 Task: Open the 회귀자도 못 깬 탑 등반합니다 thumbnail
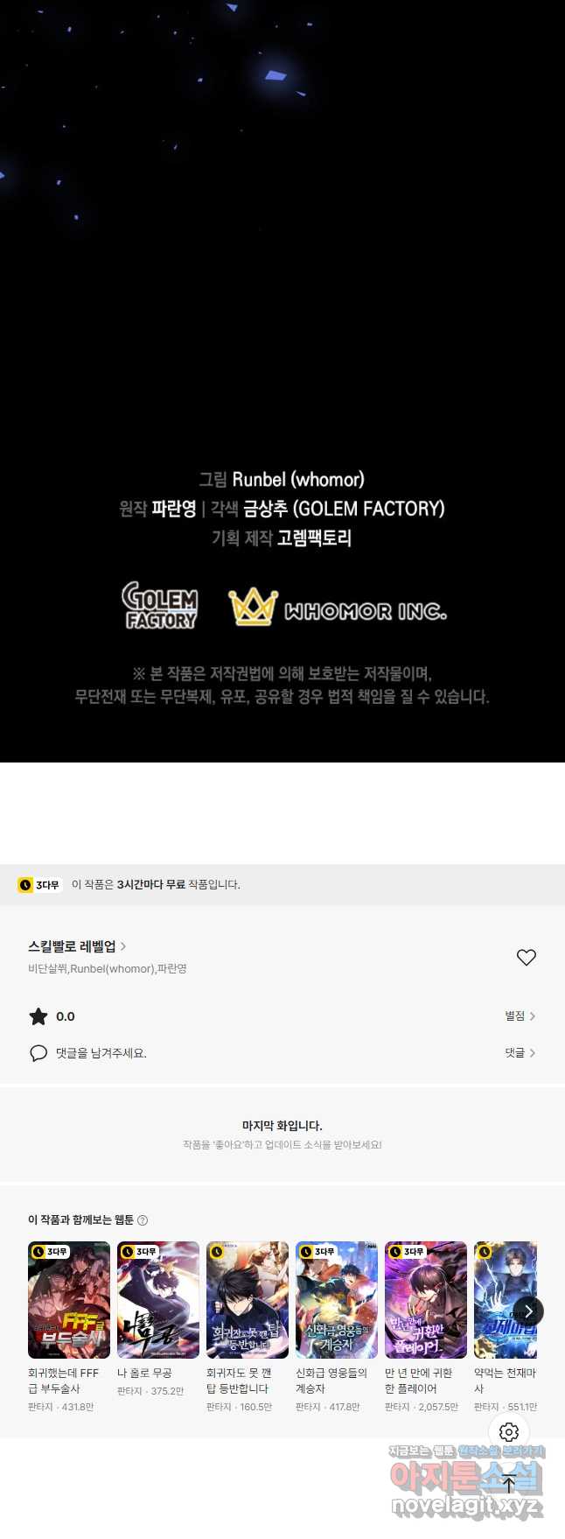point(248,1300)
